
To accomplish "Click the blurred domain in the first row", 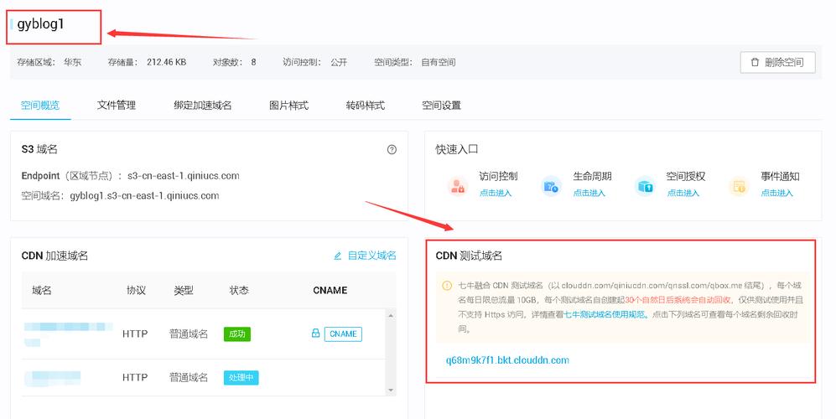I will (x=68, y=334).
